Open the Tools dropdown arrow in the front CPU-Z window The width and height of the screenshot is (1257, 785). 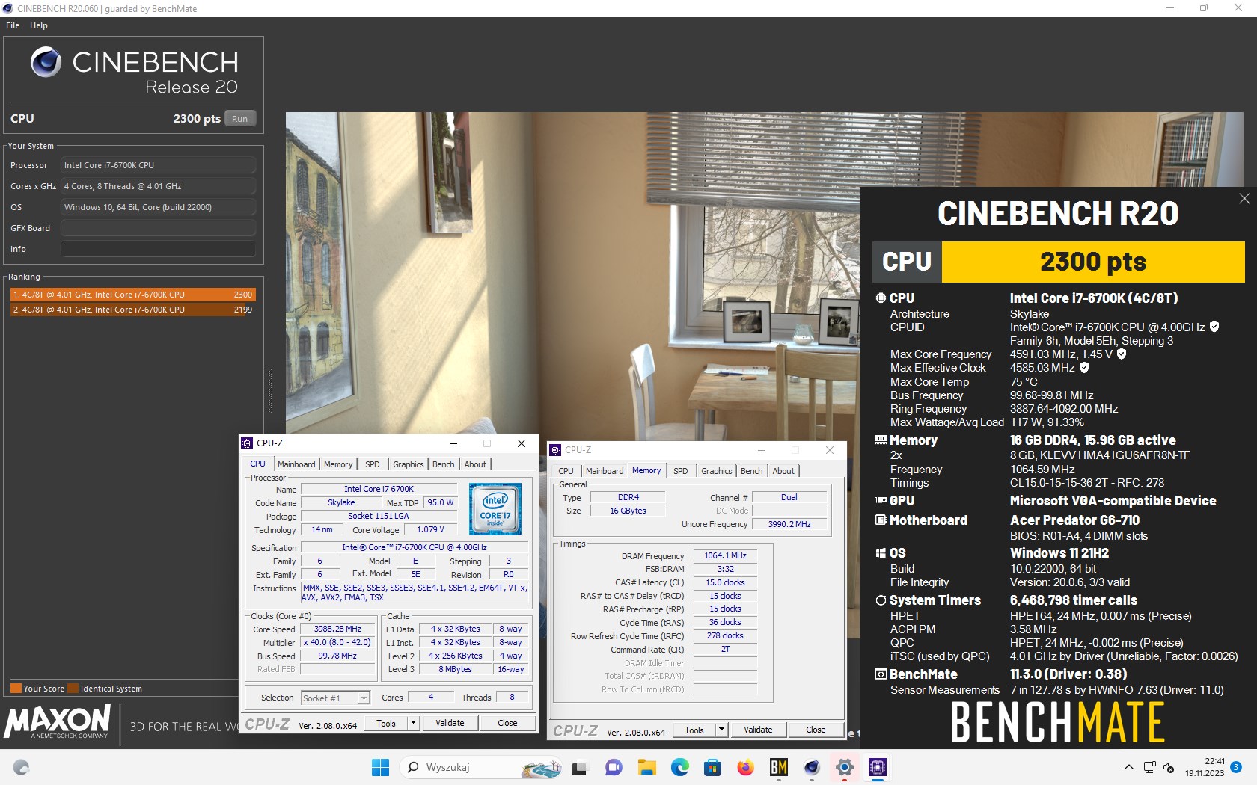413,723
